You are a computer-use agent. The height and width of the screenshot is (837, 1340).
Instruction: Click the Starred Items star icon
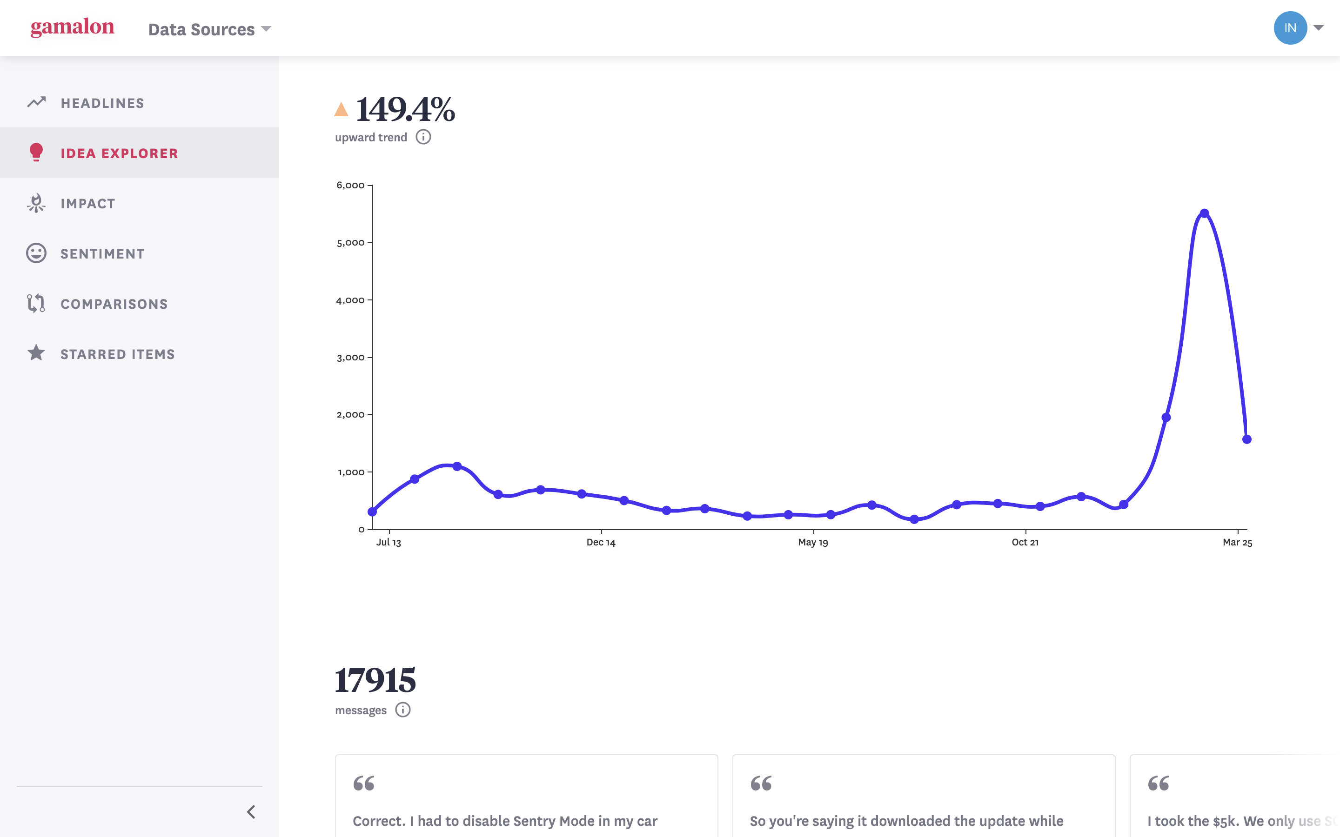click(37, 352)
